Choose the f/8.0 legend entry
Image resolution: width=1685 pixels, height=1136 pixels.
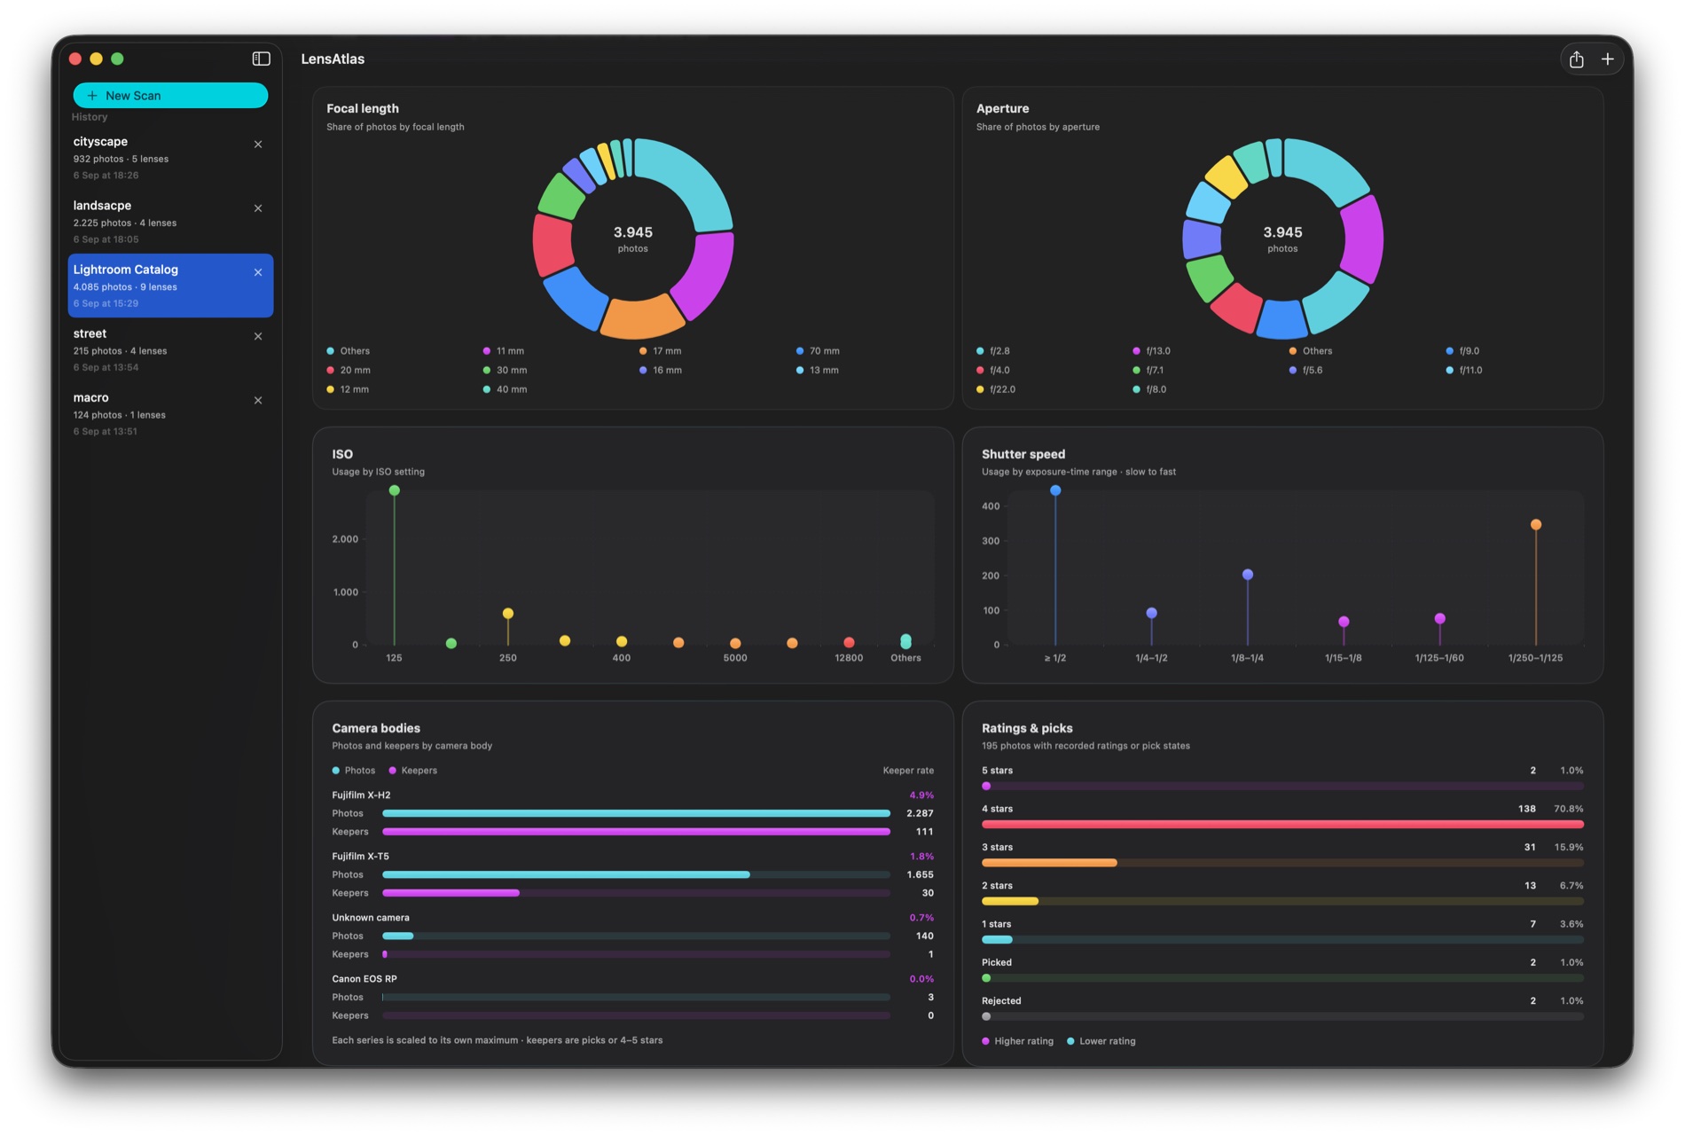(x=1150, y=390)
